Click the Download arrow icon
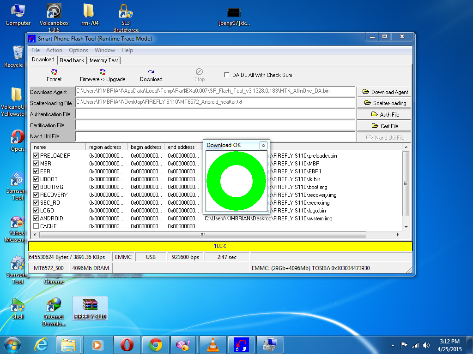The width and height of the screenshot is (473, 354). 151,72
